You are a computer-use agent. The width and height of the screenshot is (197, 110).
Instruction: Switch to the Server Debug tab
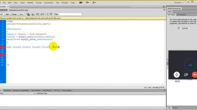click(x=66, y=90)
